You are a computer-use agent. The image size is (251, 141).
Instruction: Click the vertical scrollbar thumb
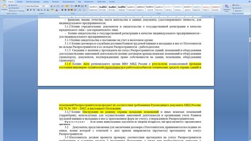(250, 40)
